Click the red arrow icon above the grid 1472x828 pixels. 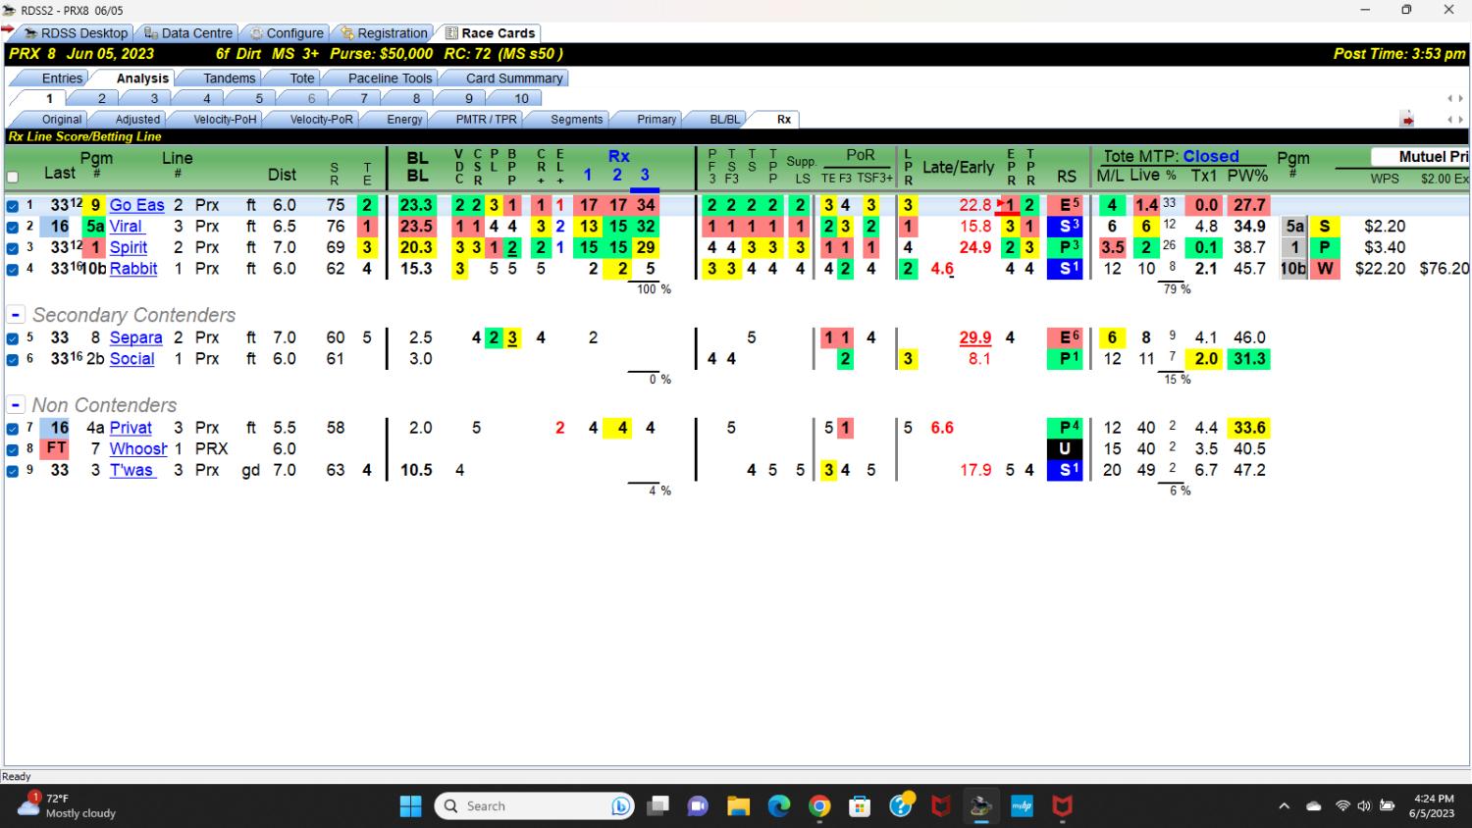pos(1407,120)
